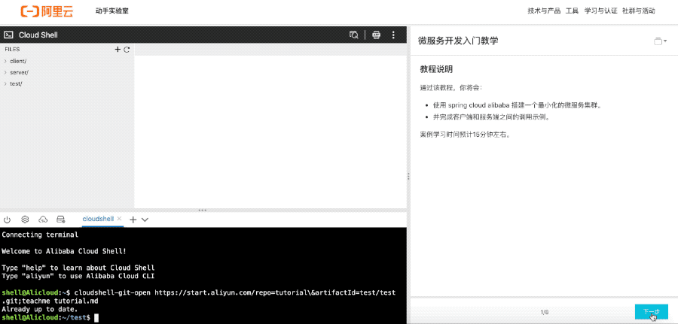Open the 学习与认证 menu
The width and height of the screenshot is (678, 324).
600,11
